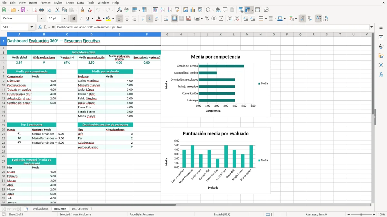Click the zoom slider handle

(x=361, y=214)
